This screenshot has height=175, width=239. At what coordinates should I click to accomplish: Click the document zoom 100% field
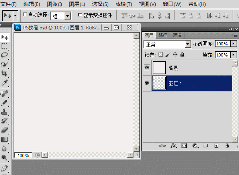pyautogui.click(x=24, y=155)
